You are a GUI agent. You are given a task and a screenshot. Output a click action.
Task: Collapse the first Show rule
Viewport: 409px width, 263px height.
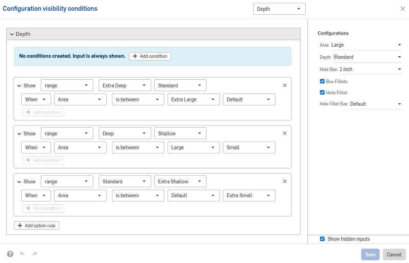[x=19, y=85]
